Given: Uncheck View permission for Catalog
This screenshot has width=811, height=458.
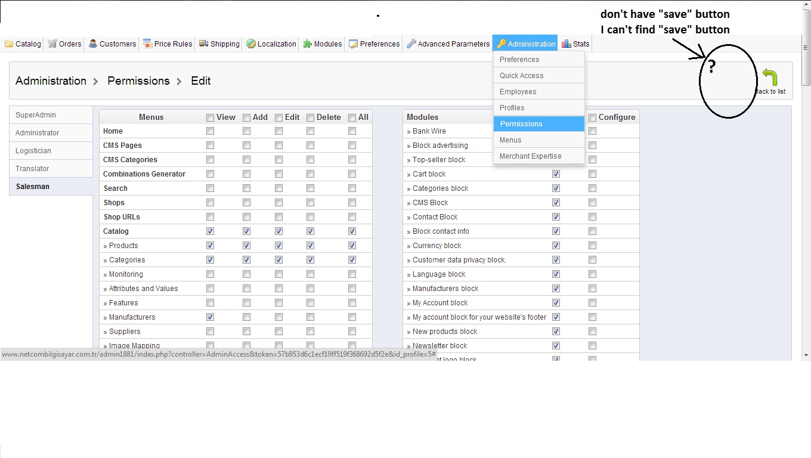Looking at the screenshot, I should (x=210, y=231).
